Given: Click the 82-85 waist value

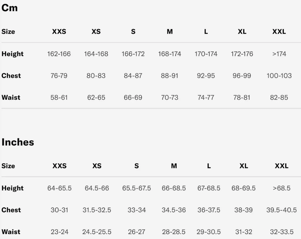Looking at the screenshot, I should click(x=279, y=98).
